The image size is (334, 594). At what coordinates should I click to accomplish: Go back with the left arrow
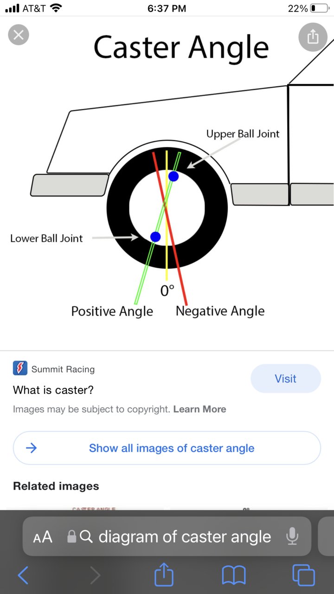point(23,576)
